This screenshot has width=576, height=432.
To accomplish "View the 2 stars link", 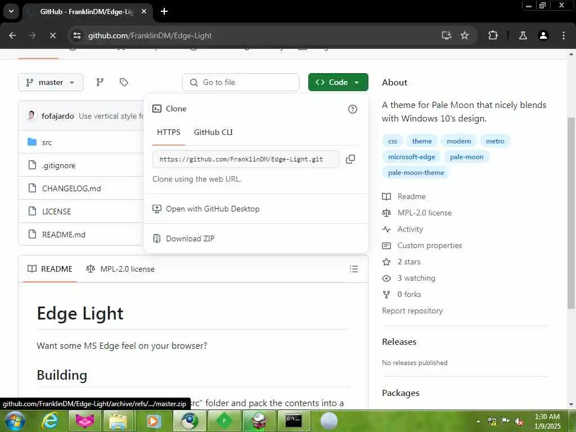I will (x=401, y=262).
